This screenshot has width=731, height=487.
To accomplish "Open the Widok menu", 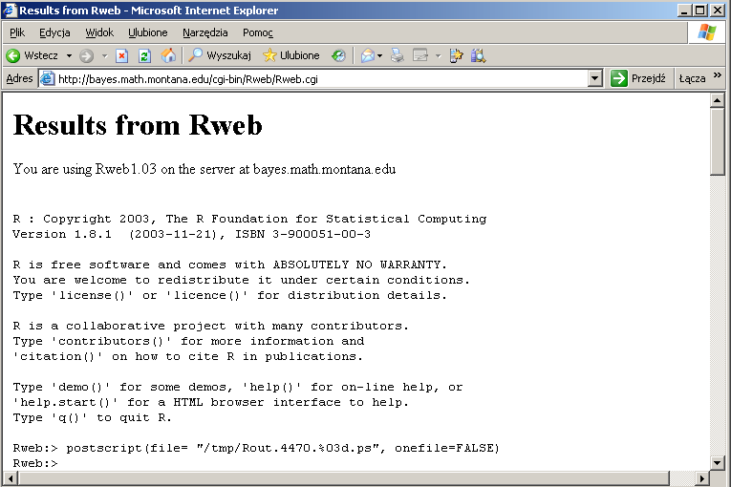I will (x=99, y=32).
